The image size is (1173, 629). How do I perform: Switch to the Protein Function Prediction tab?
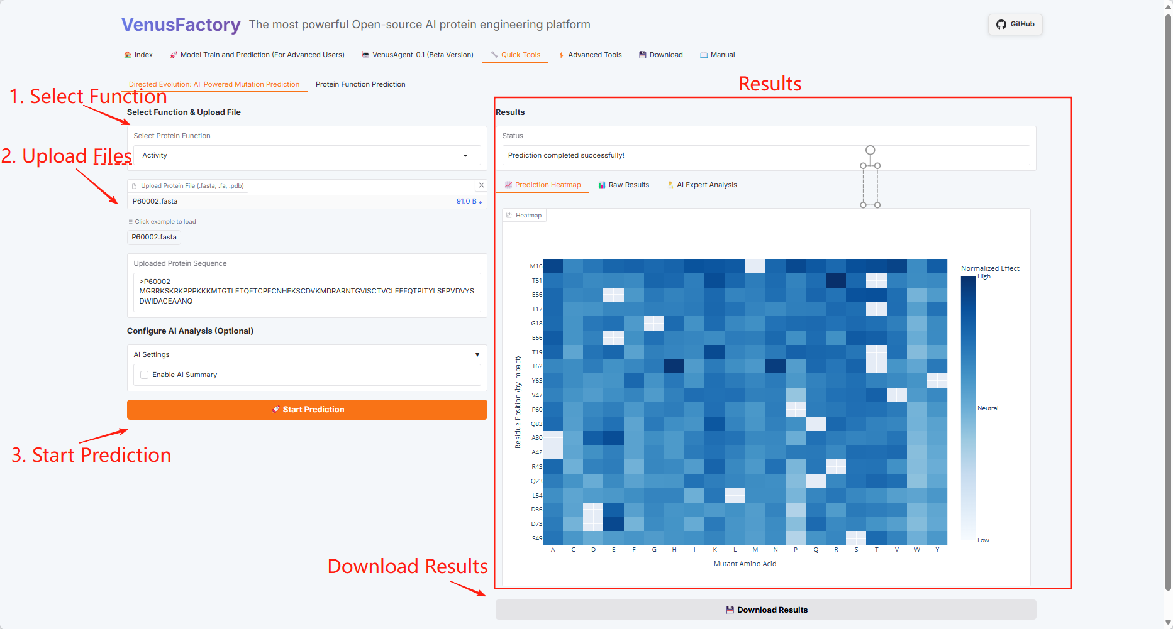click(360, 84)
